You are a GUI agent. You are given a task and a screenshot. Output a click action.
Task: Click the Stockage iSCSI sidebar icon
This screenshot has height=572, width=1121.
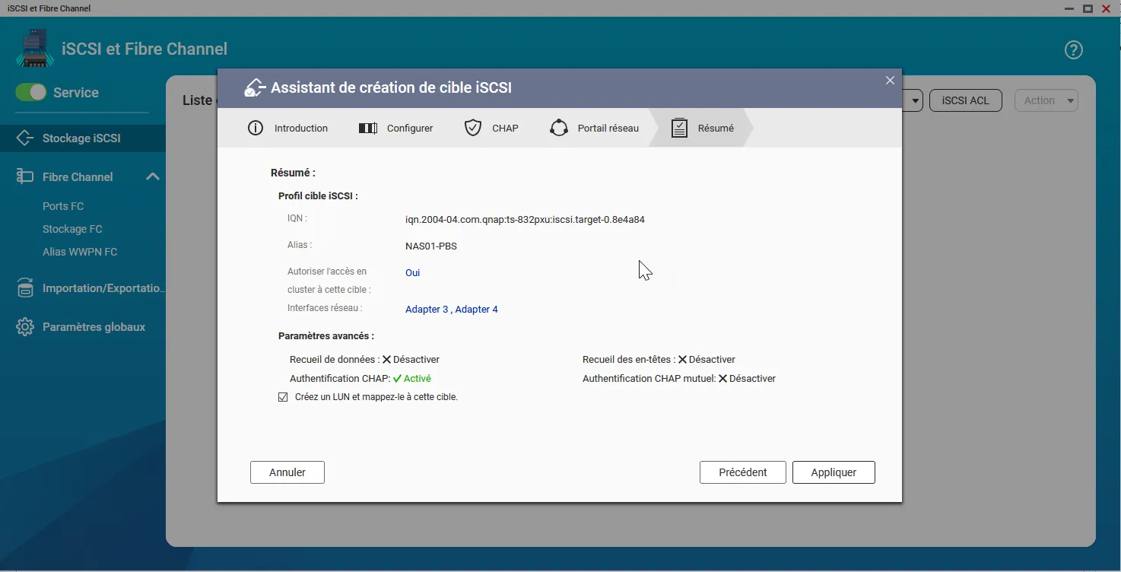coord(25,138)
